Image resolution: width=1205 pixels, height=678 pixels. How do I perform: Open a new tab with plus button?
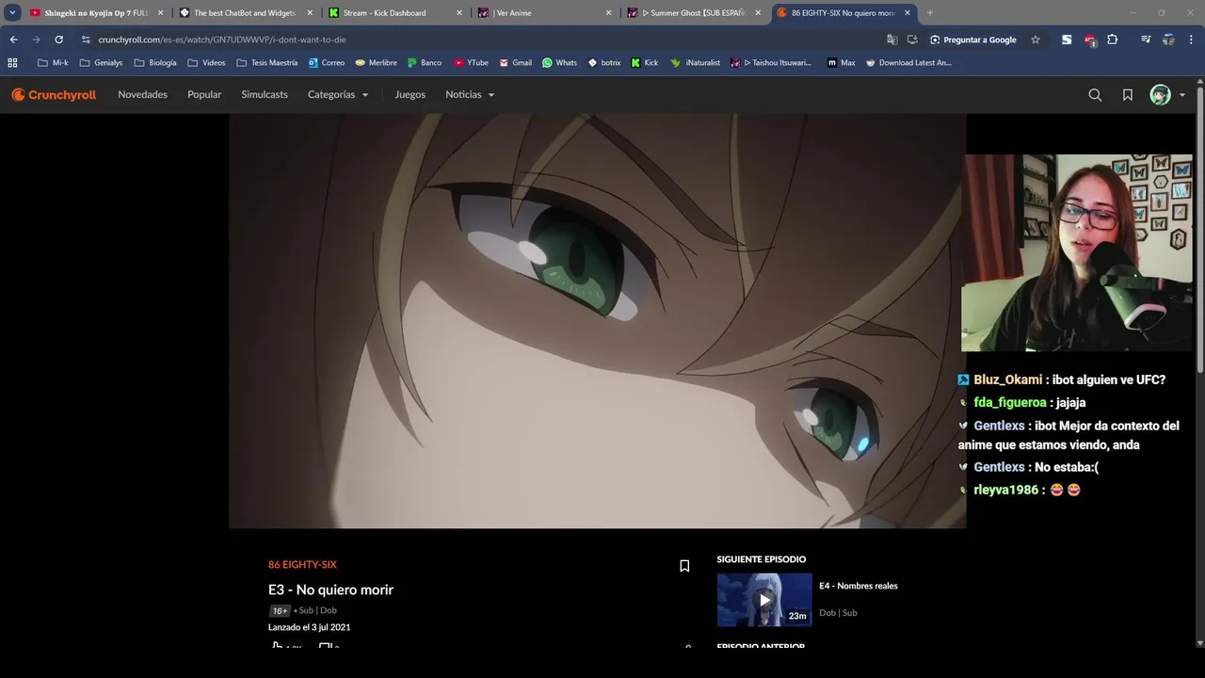[930, 13]
